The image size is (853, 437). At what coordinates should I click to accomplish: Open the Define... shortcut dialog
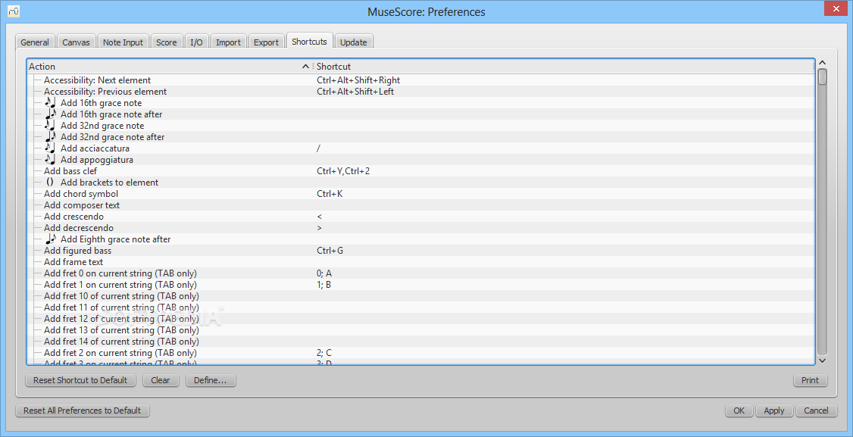coord(210,380)
